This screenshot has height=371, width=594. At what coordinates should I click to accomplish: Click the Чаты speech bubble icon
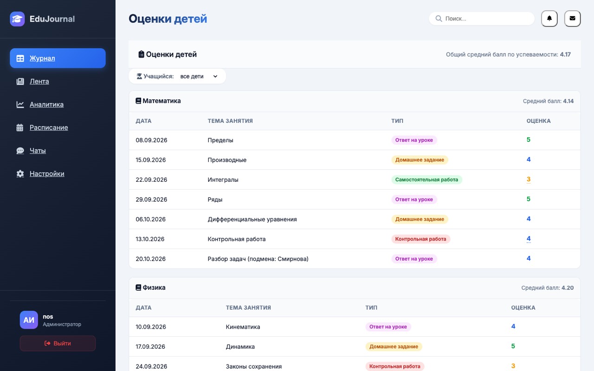coord(20,151)
